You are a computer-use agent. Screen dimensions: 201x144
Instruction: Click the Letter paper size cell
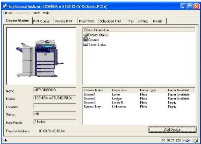point(116,95)
